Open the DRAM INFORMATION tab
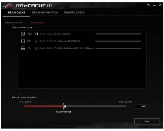The width and height of the screenshot is (164, 131). 45,13
